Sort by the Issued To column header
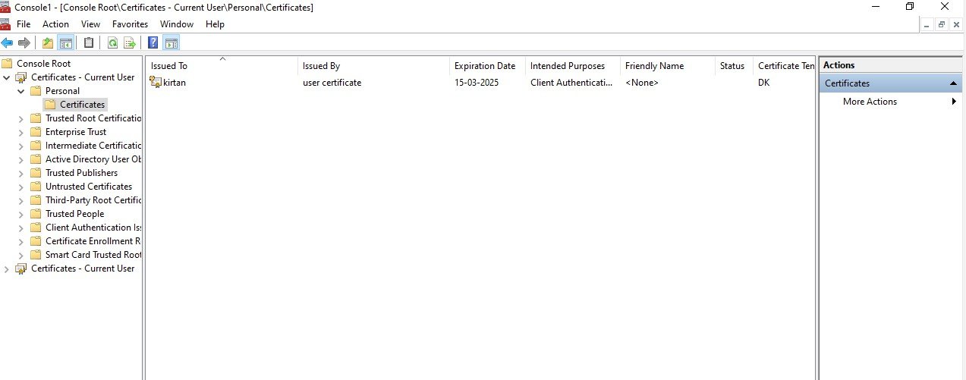The width and height of the screenshot is (966, 380). [x=222, y=66]
